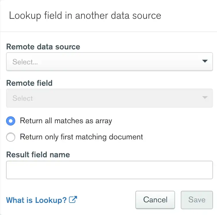Click the greyed Remote field dropdown arrow
The width and height of the screenshot is (217, 215).
tap(205, 98)
